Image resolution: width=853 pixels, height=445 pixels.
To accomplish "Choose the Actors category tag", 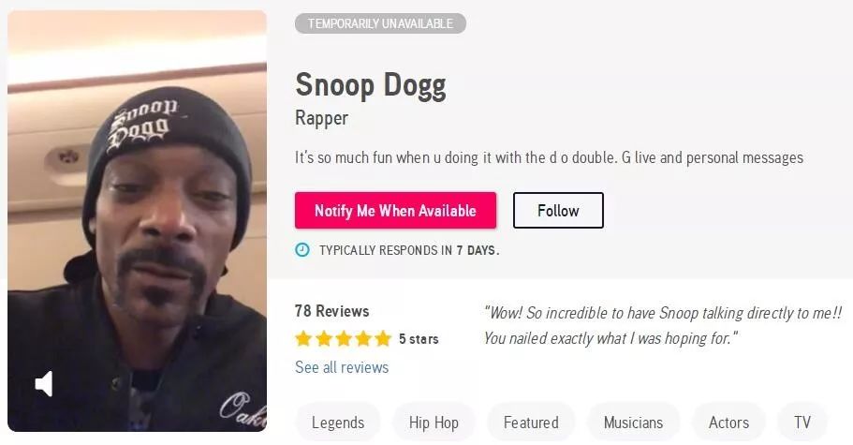I will [x=728, y=423].
